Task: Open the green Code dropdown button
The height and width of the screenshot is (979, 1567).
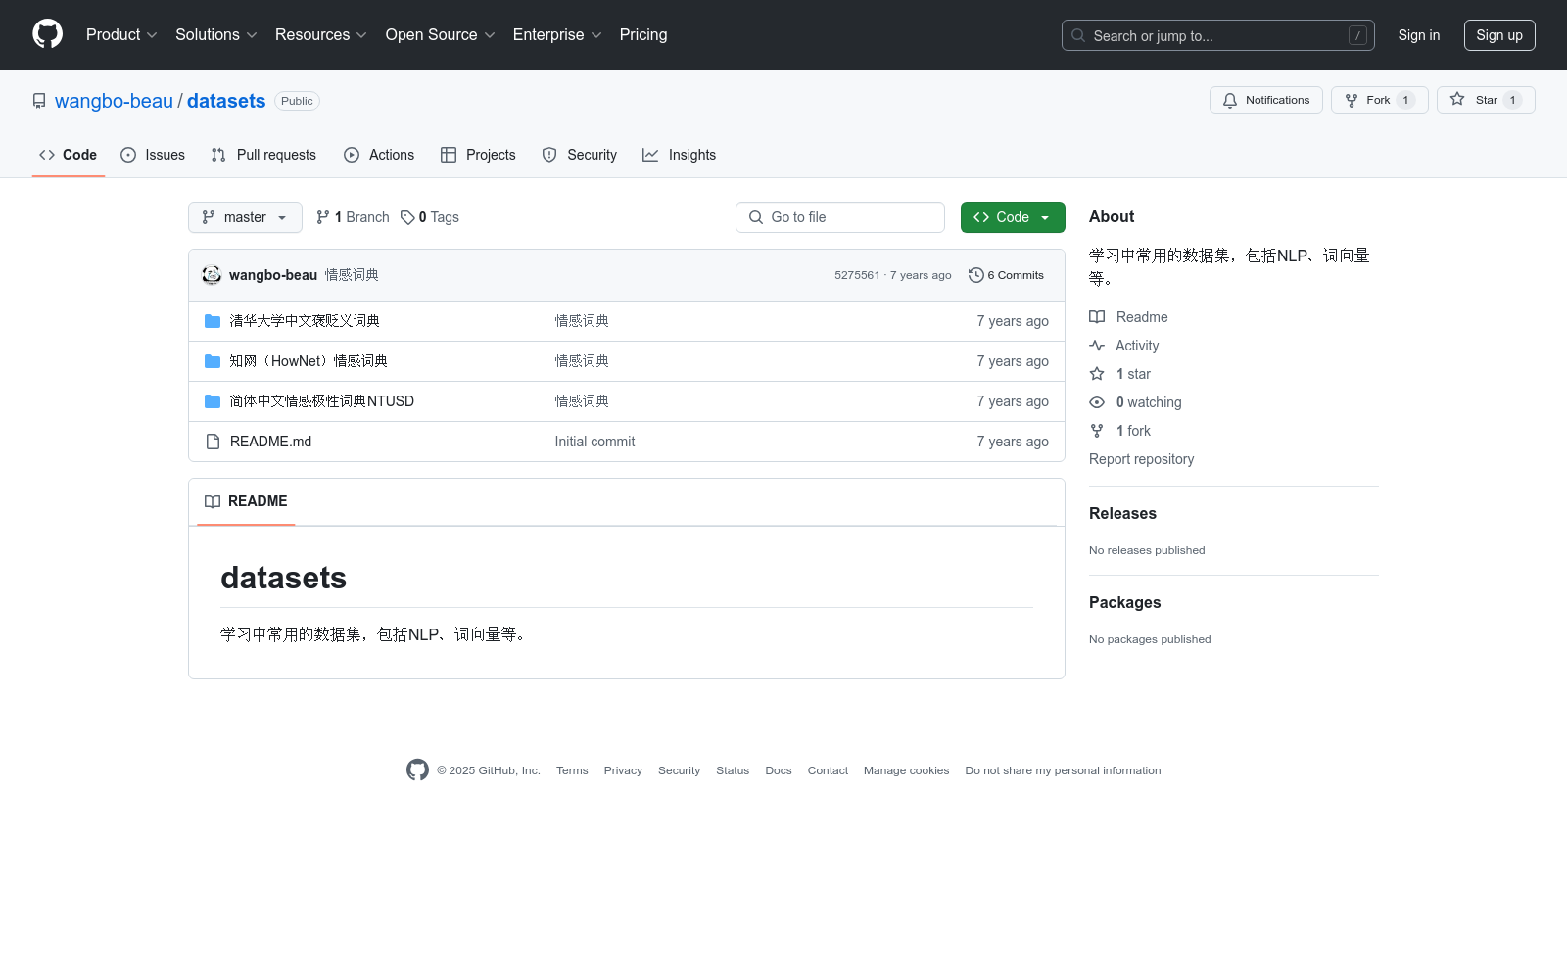Action: click(1013, 217)
